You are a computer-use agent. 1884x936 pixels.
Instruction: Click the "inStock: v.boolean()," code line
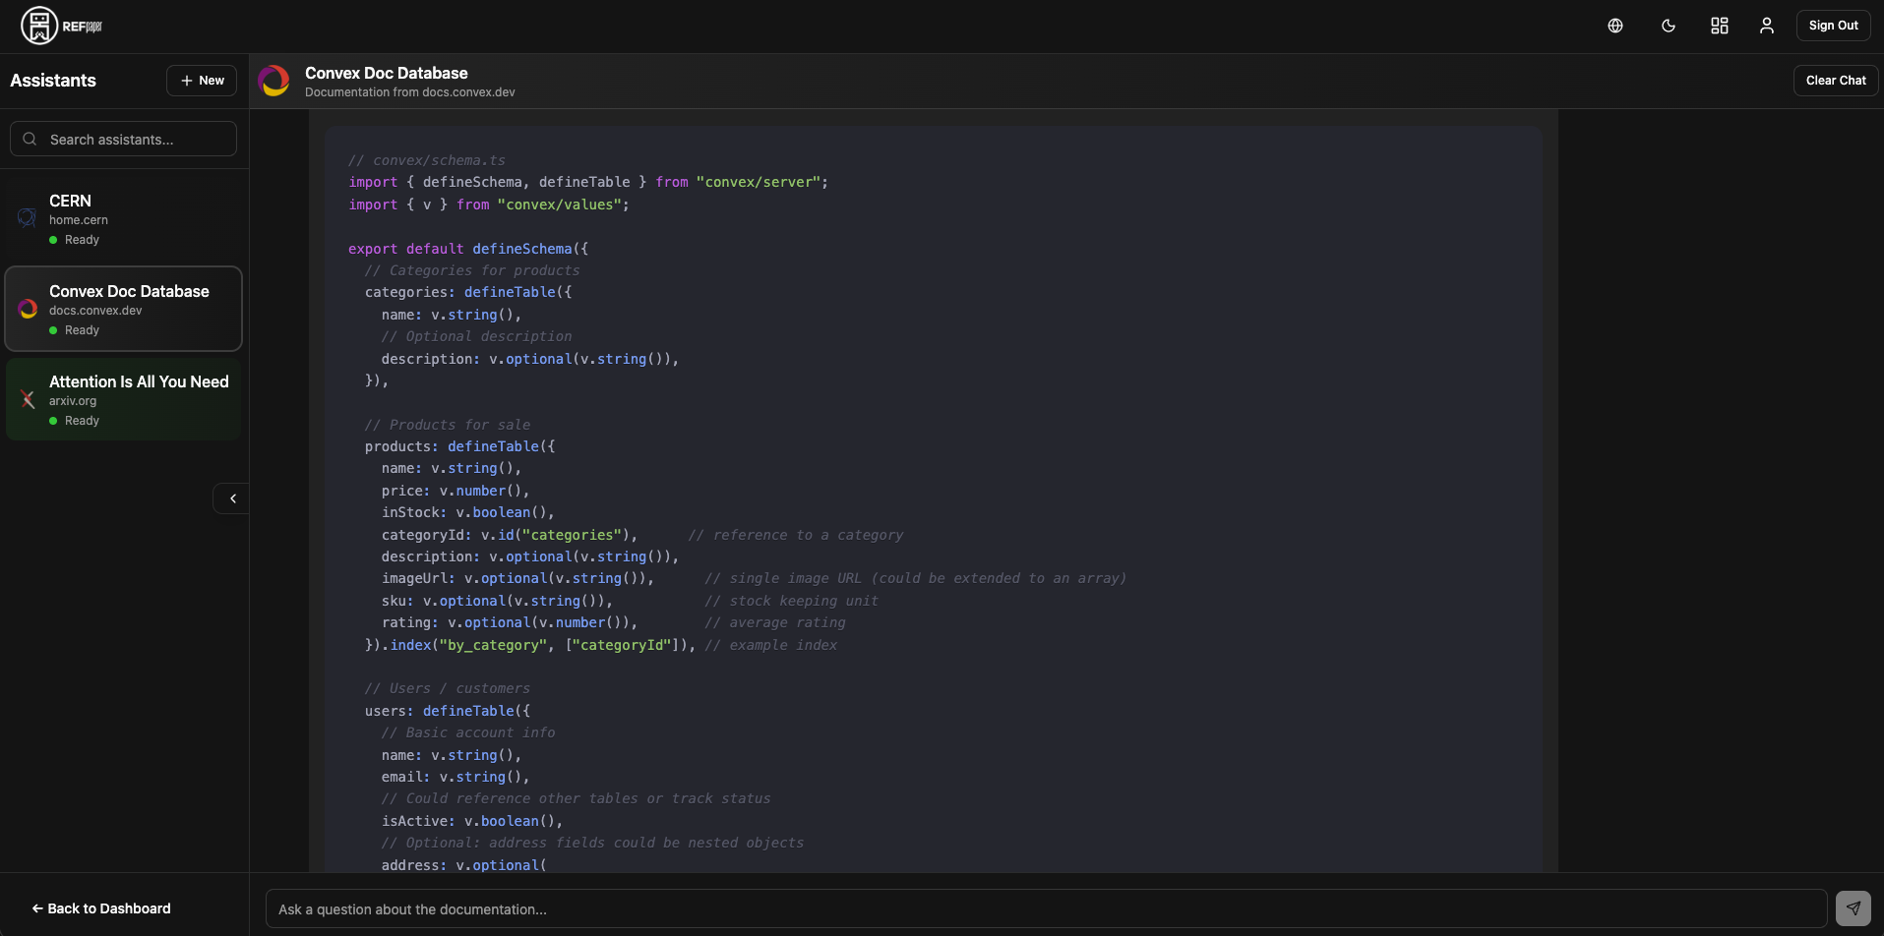tap(468, 512)
